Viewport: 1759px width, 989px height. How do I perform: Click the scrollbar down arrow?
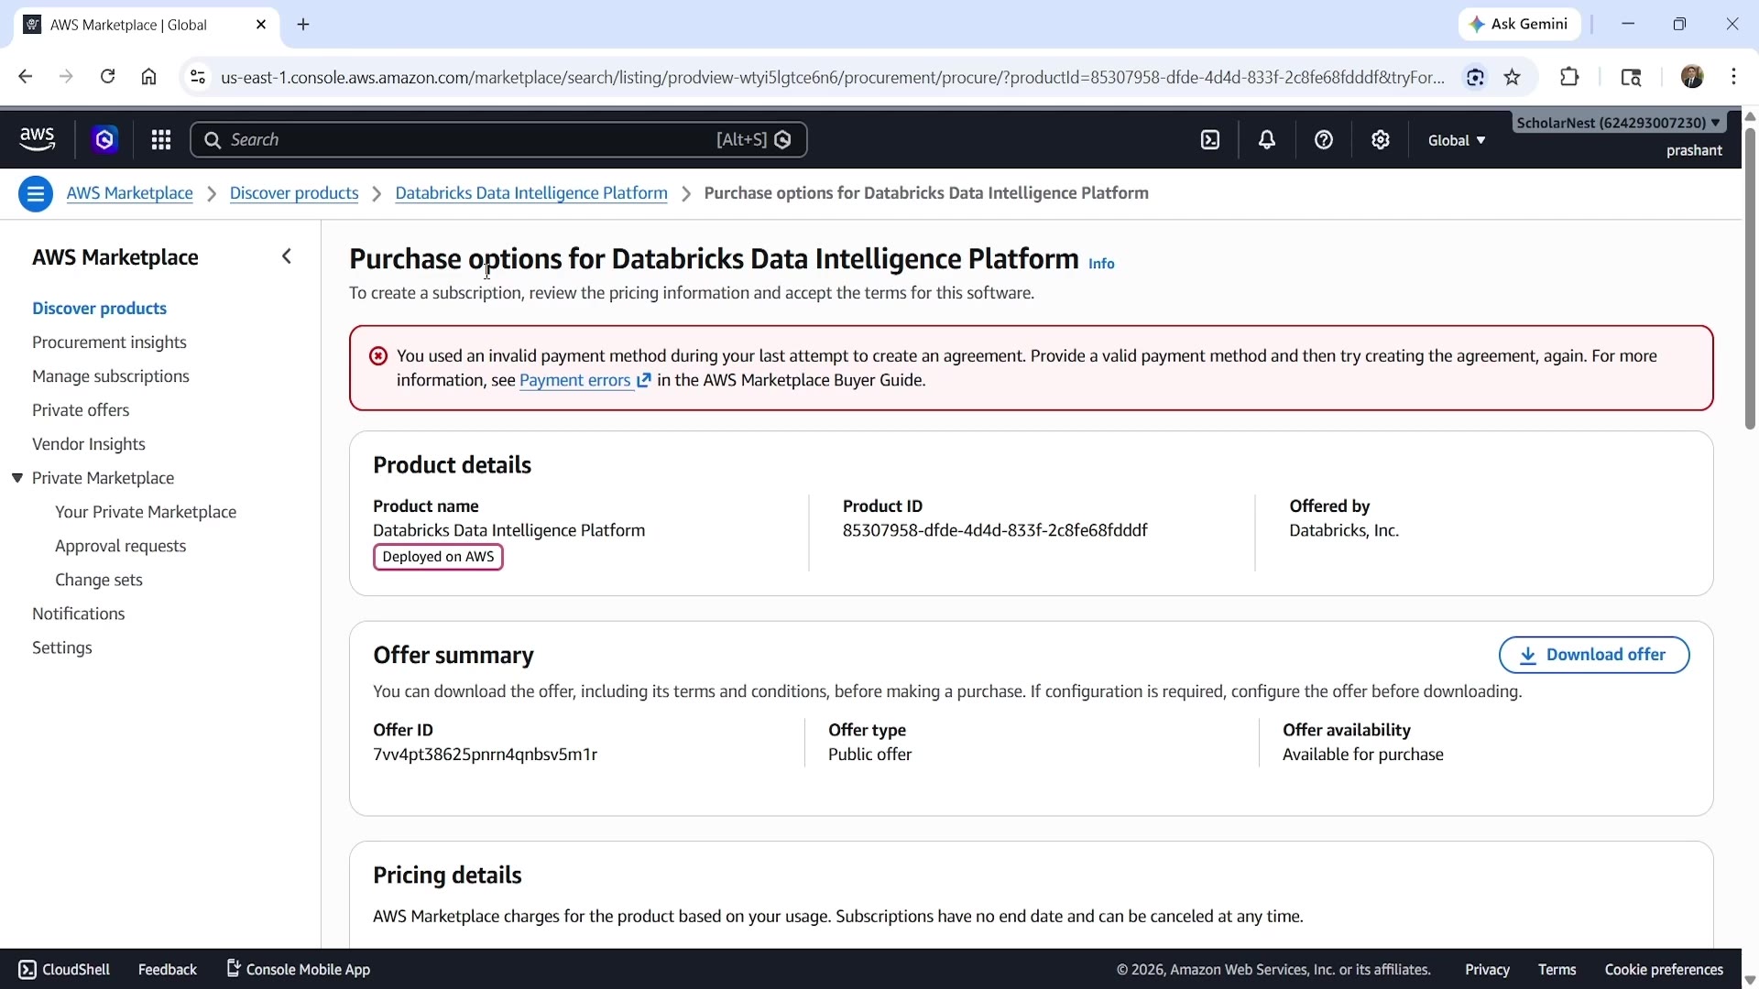[x=1750, y=980]
